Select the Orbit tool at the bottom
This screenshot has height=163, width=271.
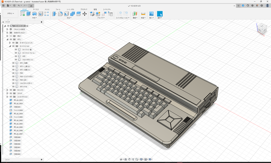click(121, 159)
